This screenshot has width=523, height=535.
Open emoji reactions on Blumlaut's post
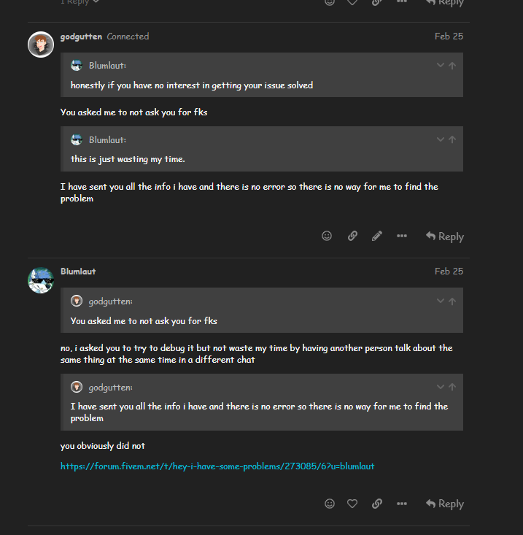(330, 504)
